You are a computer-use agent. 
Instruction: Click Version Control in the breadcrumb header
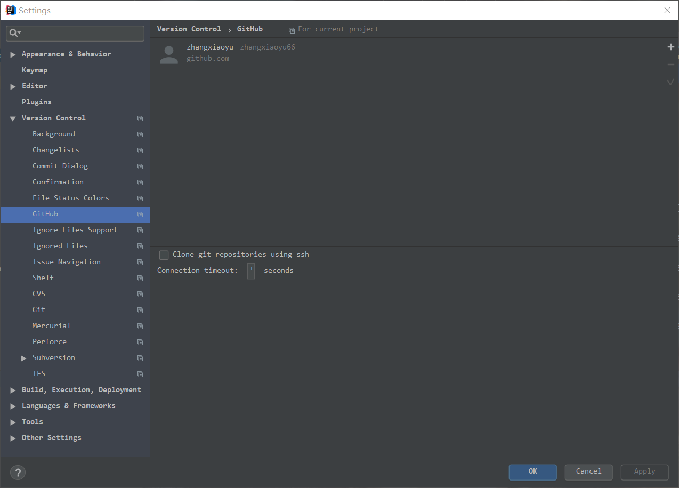189,29
